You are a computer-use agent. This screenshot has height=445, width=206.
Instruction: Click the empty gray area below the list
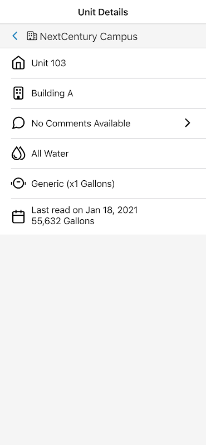pyautogui.click(x=103, y=339)
